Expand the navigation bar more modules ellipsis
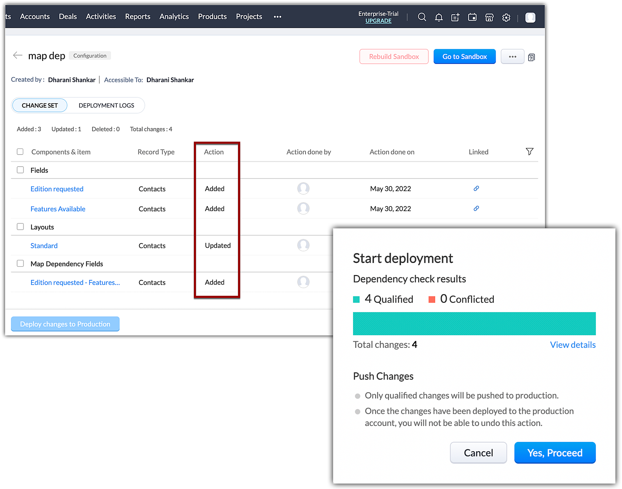 [x=277, y=17]
